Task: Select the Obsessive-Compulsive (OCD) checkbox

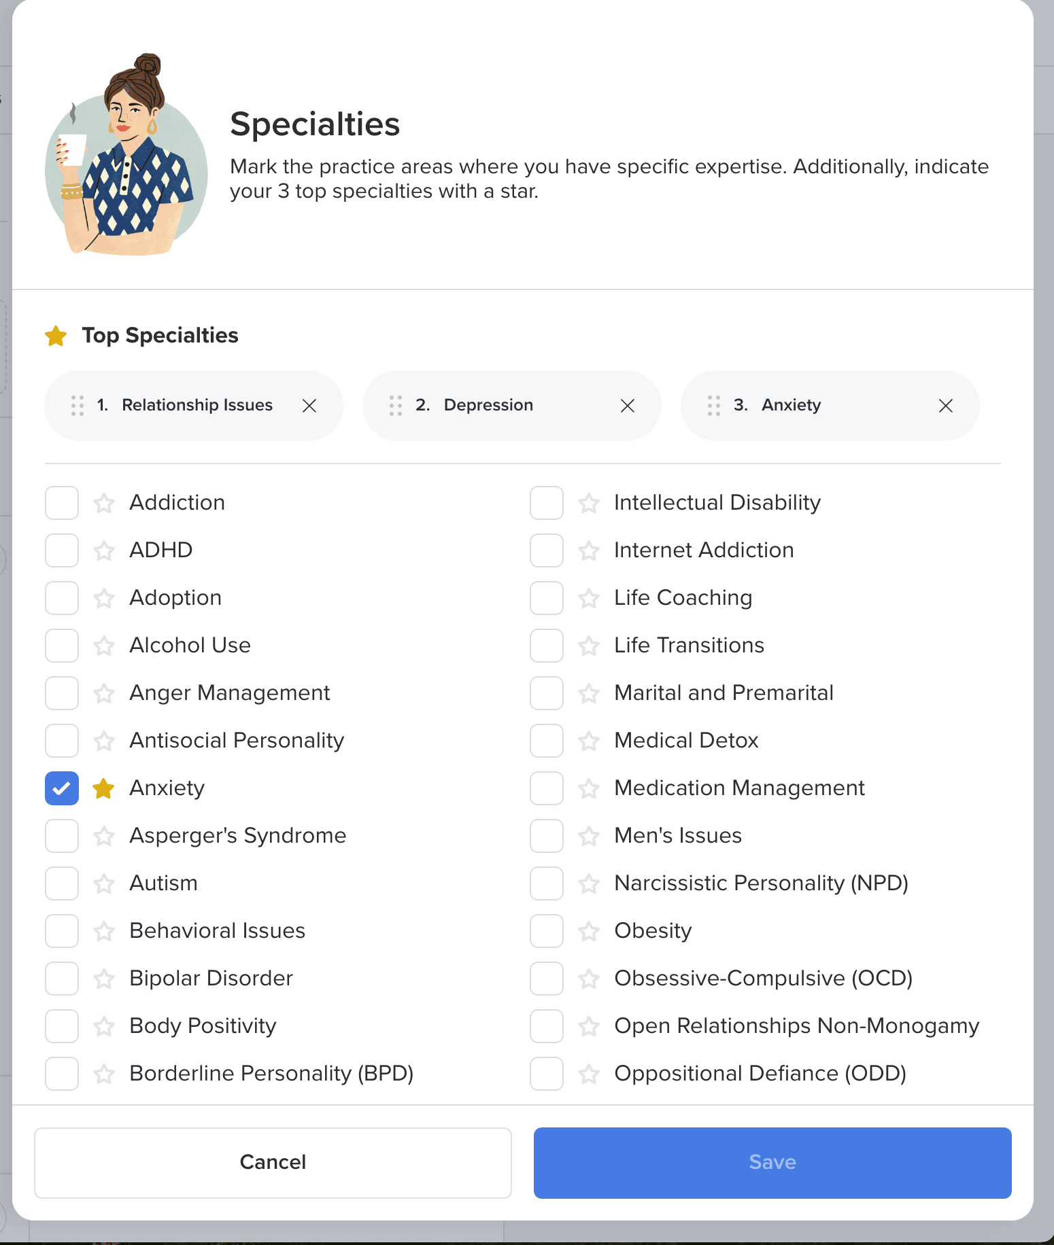Action: [x=547, y=979]
